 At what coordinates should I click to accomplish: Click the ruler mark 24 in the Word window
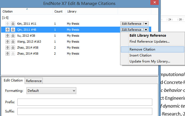pos(170,20)
